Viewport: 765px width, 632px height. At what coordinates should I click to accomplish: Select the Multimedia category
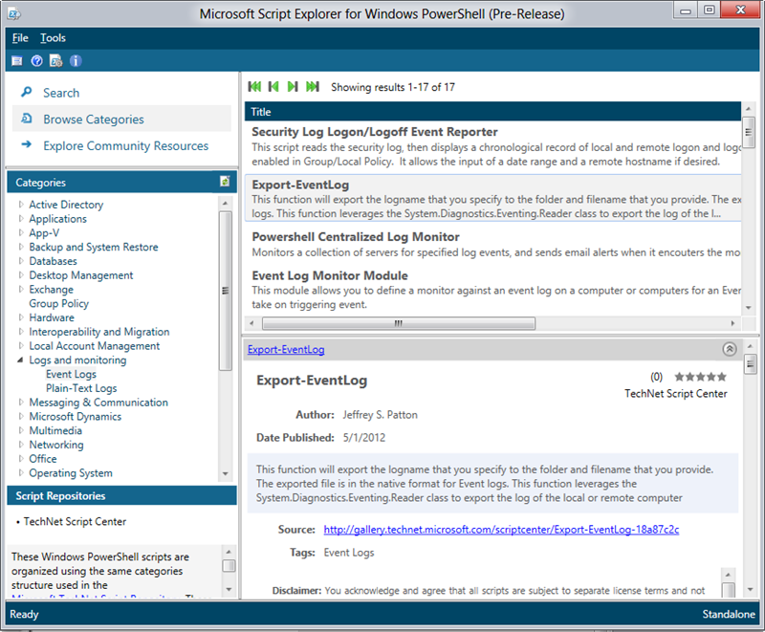click(55, 430)
